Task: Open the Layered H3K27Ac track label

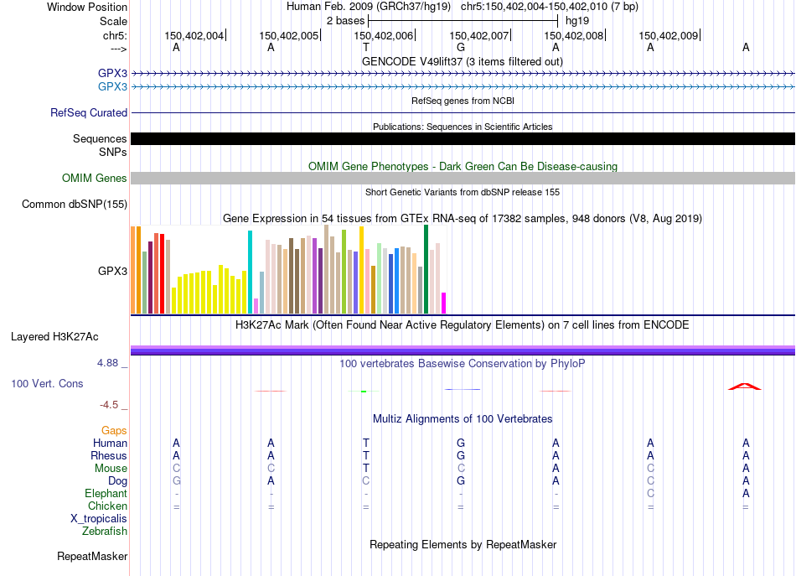Action: 54,337
